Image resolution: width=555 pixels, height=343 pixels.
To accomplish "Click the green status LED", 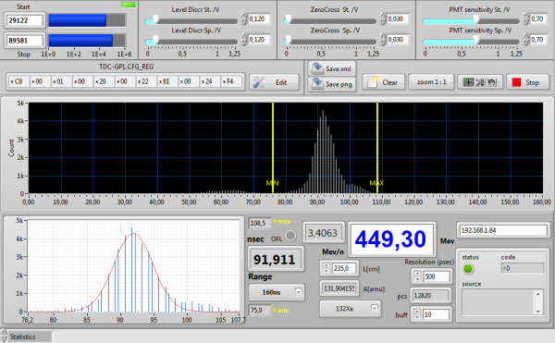I will tap(468, 269).
